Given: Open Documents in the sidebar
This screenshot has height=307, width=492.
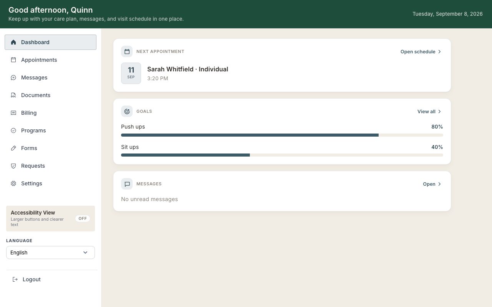Looking at the screenshot, I should click(50, 95).
